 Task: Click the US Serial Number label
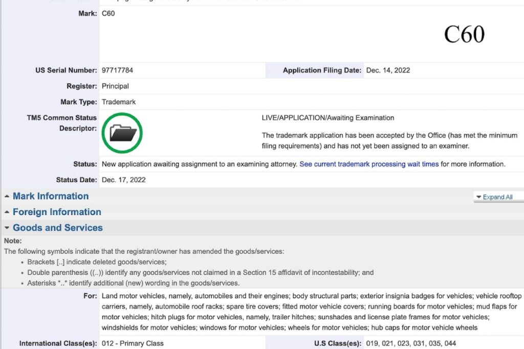(x=66, y=70)
